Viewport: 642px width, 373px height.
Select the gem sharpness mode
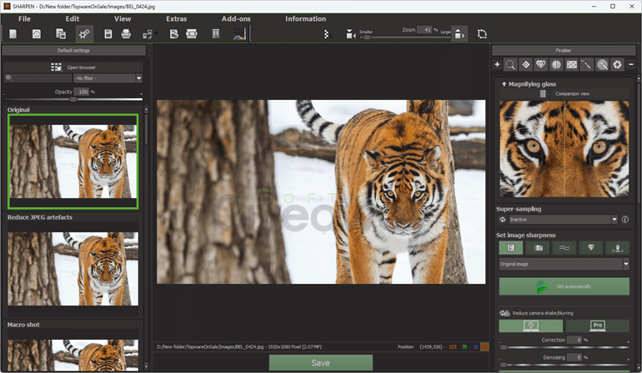click(591, 248)
